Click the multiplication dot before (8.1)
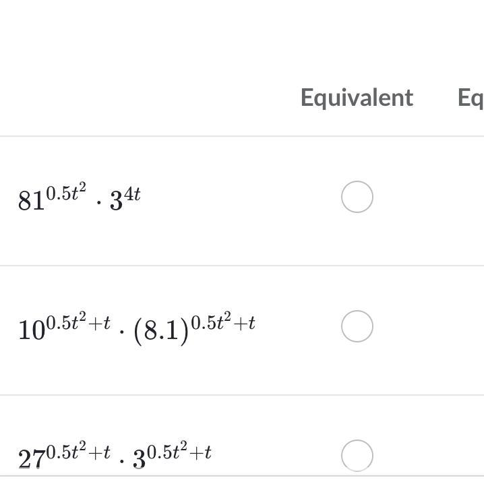Screen dimensions: 484x484 click(122, 332)
